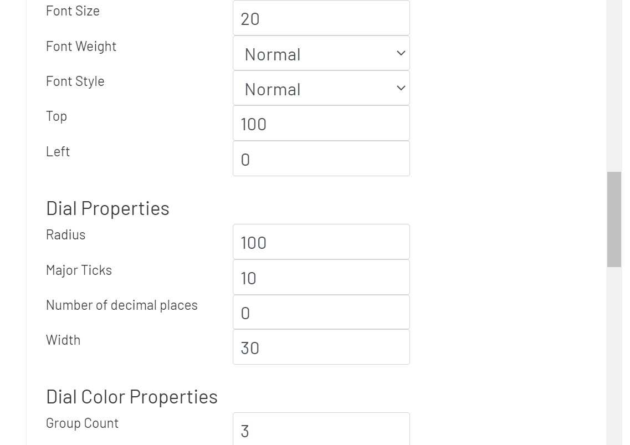The width and height of the screenshot is (630, 445).
Task: Click the Radius input box
Action: click(321, 242)
